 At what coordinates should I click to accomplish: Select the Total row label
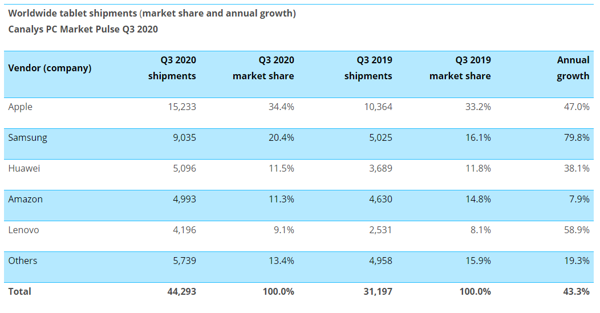(19, 291)
